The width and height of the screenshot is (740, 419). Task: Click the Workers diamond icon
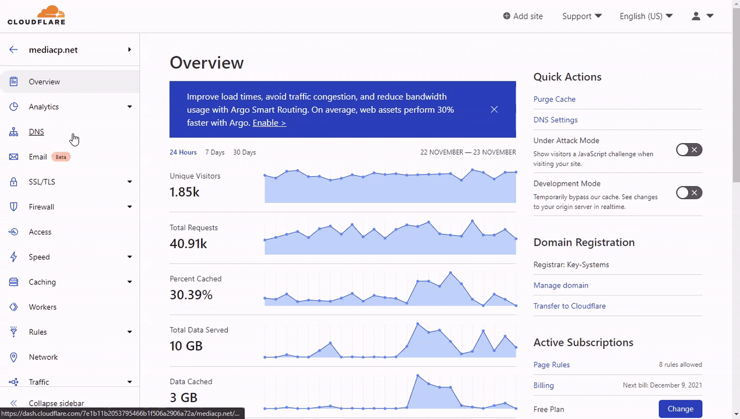pyautogui.click(x=13, y=307)
